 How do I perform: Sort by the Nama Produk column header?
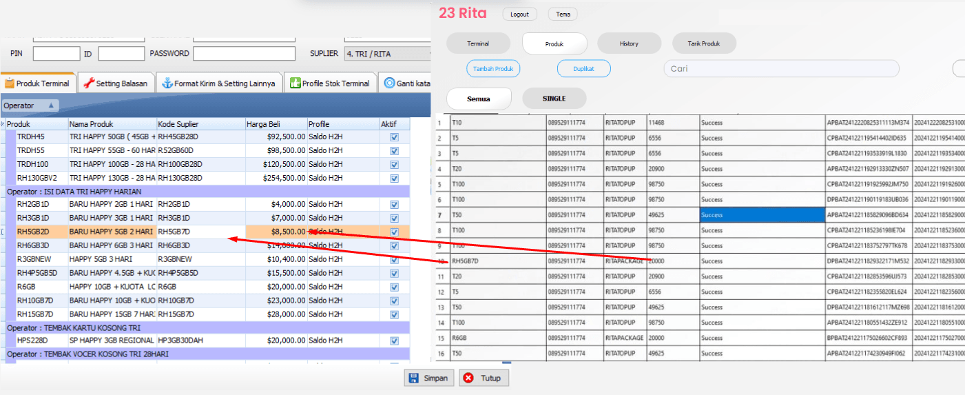112,124
